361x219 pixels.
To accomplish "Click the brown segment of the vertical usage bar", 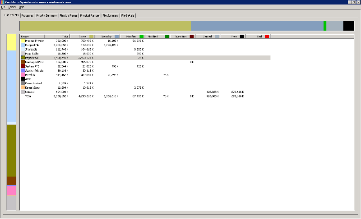I will click(12, 181).
